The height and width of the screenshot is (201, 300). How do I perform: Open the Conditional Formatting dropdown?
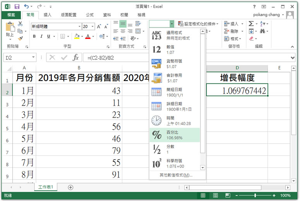coord(198,24)
